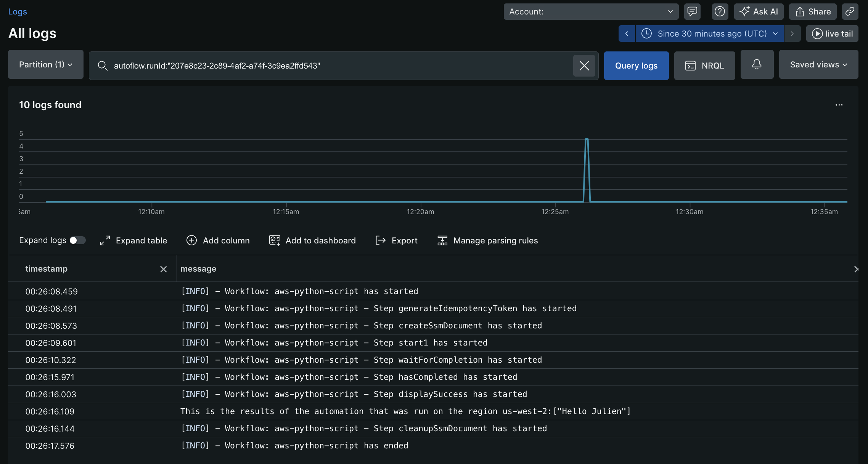Image resolution: width=868 pixels, height=464 pixels.
Task: Click the Share icon
Action: (x=812, y=11)
